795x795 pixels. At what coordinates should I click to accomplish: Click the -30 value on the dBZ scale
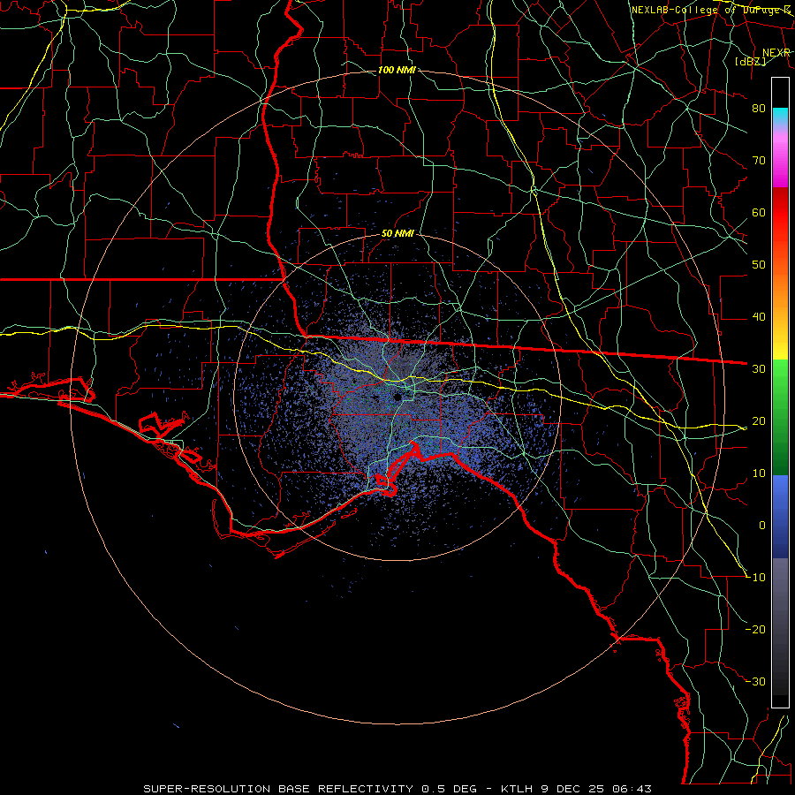point(755,682)
